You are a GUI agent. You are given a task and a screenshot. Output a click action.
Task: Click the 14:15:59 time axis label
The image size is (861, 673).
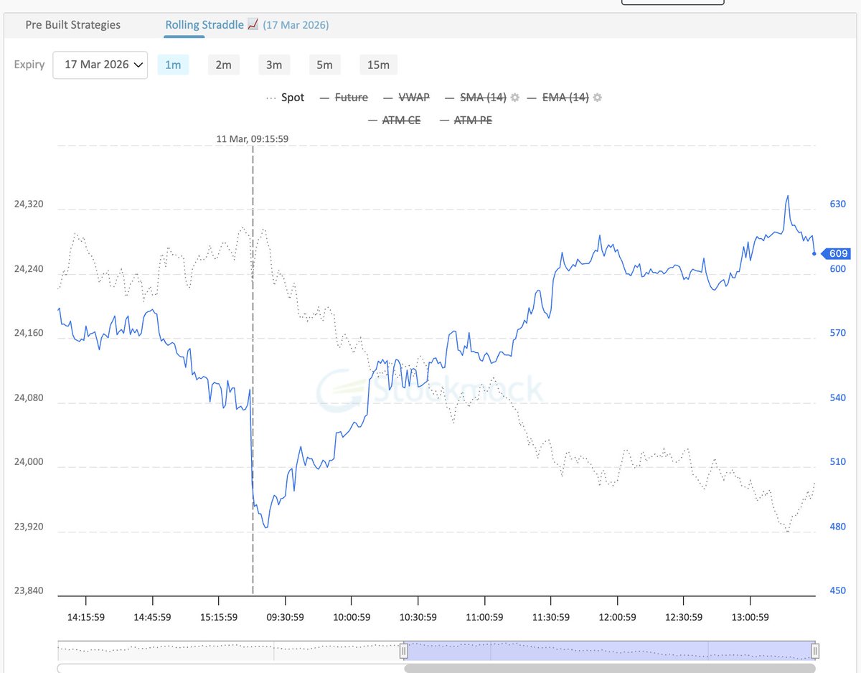click(86, 617)
